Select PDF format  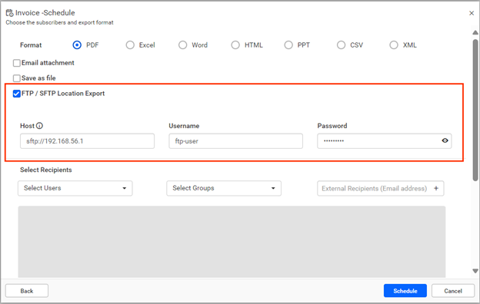(77, 45)
